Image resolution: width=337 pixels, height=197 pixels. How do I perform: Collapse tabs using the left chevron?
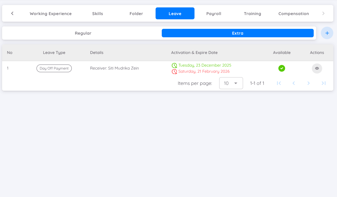coord(12,13)
